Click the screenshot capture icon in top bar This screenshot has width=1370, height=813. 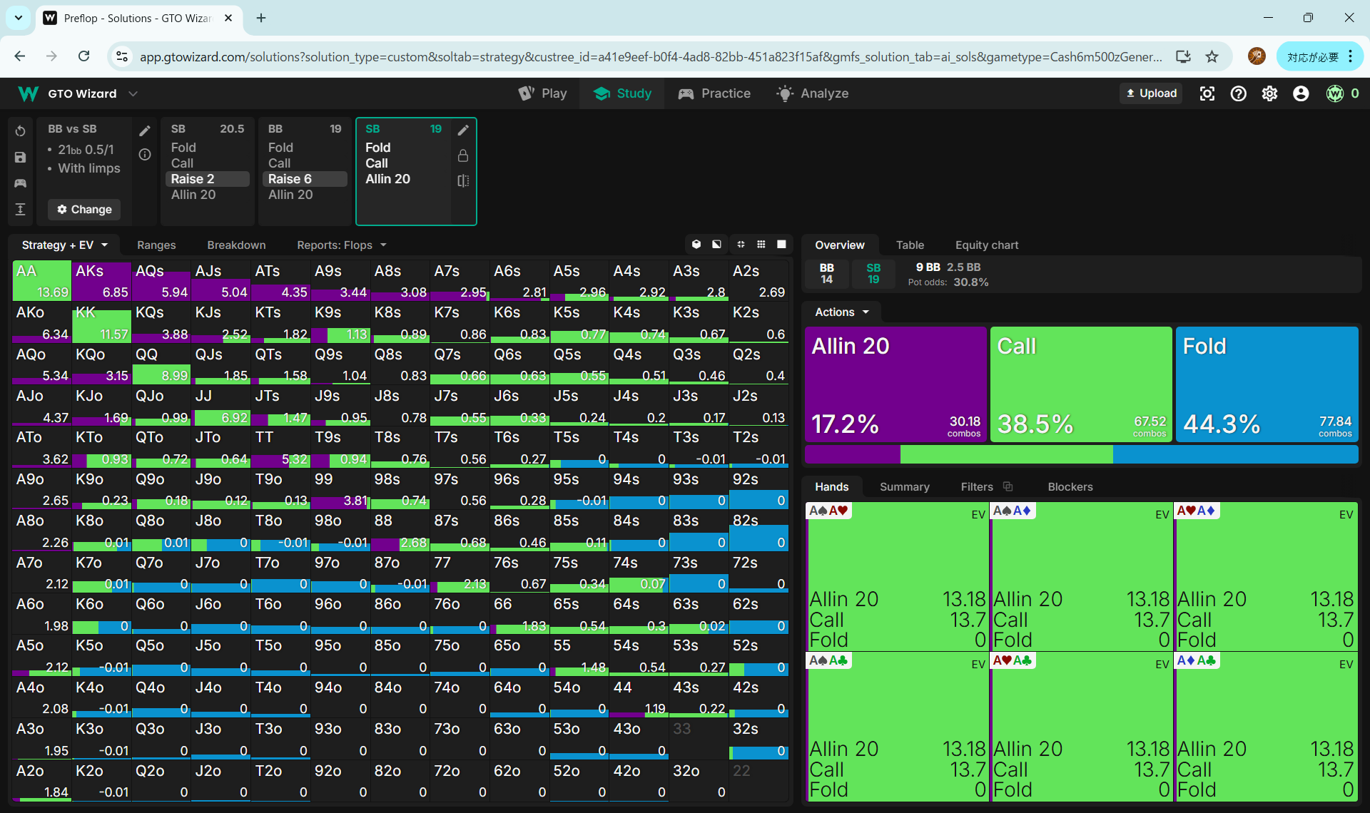point(1207,93)
